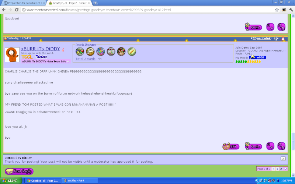Open the Awards Showcase link

coord(86,45)
